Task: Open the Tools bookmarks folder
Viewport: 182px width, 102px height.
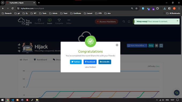Action: [43, 13]
